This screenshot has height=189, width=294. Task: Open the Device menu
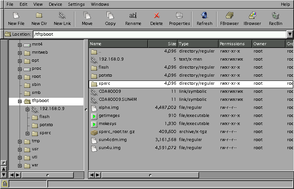pos(55,4)
